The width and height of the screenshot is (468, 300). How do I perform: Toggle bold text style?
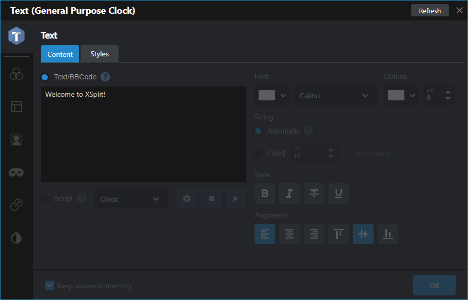click(265, 194)
